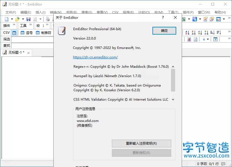Screen dimensions: 232x167
Task: Save the document with the floppy disk icon
Action: tap(28, 19)
